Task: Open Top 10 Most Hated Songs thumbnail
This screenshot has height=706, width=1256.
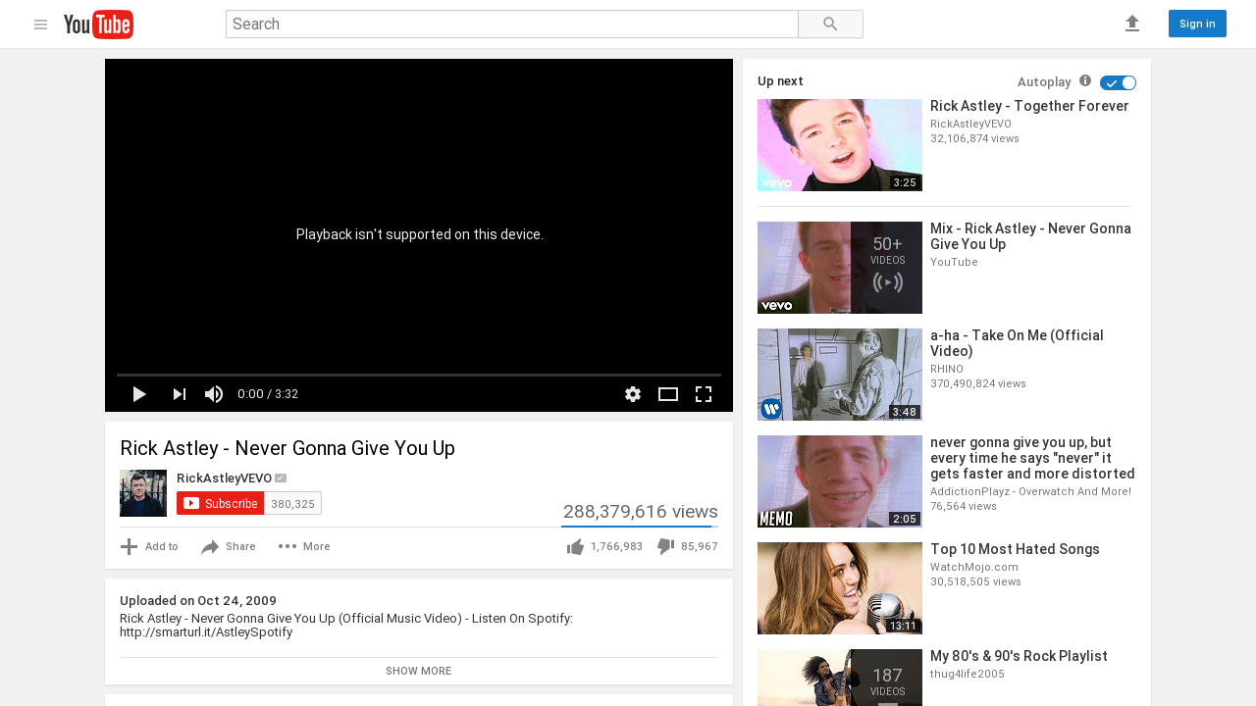Action: (840, 588)
